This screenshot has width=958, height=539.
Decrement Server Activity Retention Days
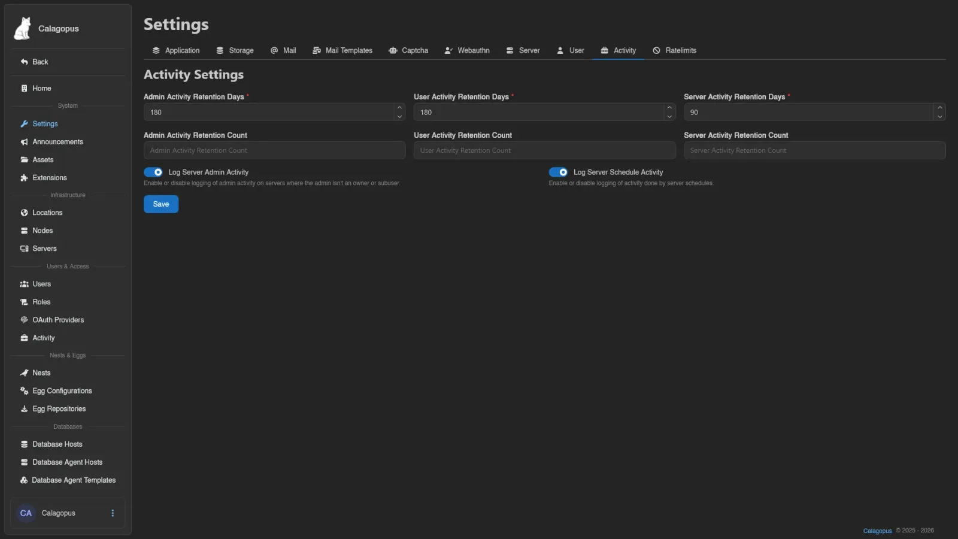(939, 116)
